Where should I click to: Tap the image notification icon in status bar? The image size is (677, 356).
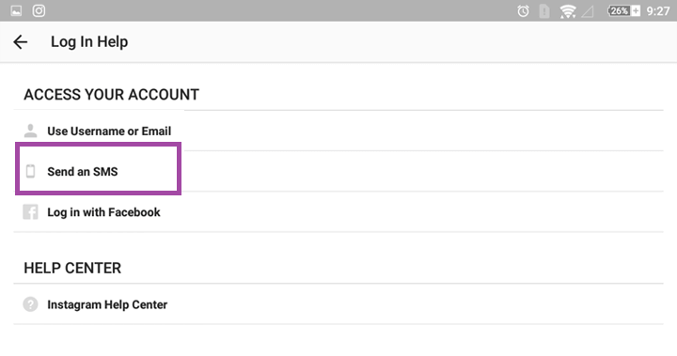coord(16,10)
